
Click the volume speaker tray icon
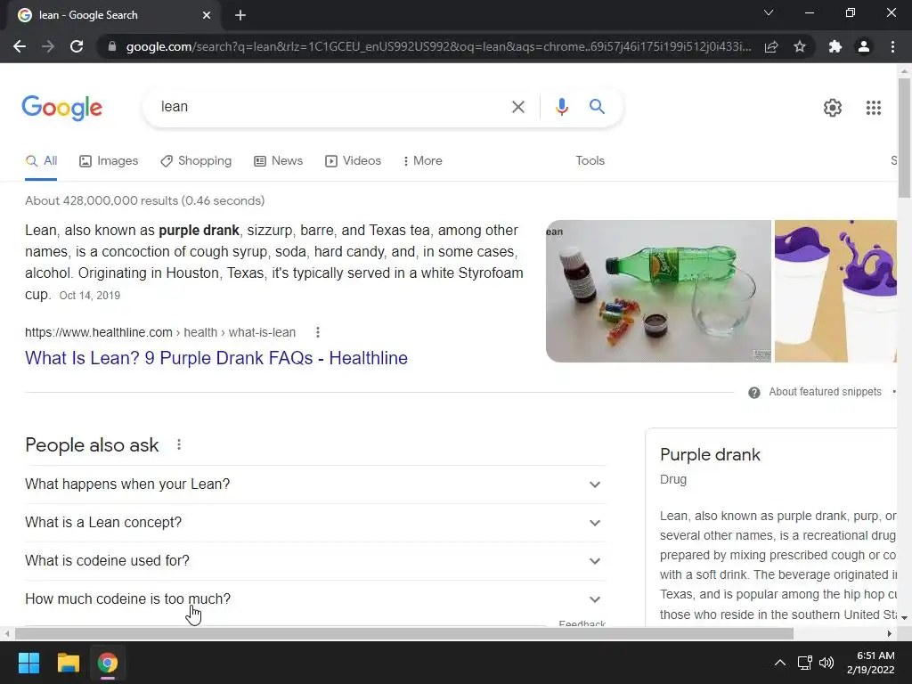tap(826, 663)
